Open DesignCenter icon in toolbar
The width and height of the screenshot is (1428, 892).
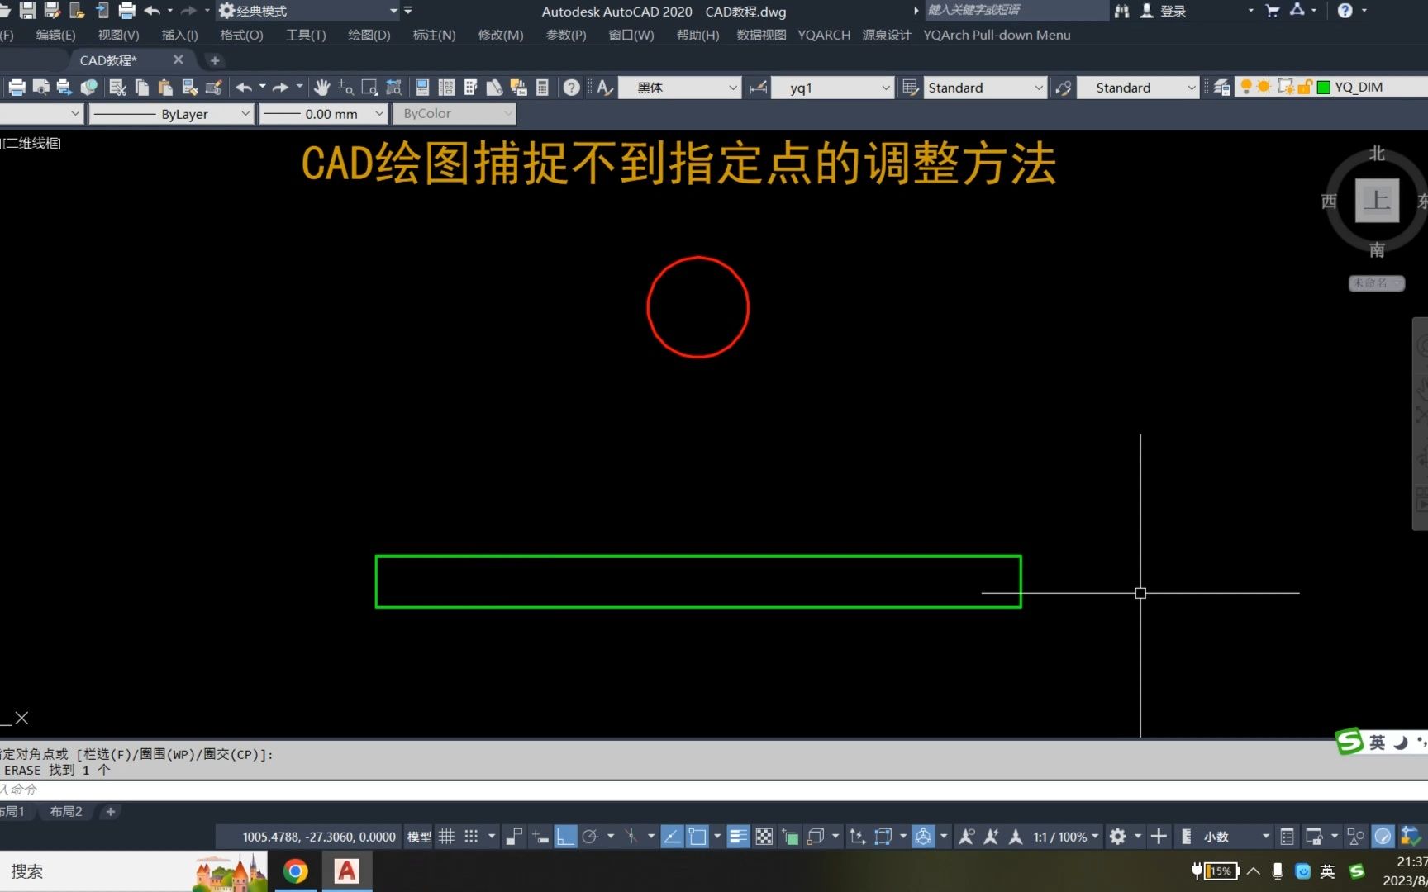446,88
